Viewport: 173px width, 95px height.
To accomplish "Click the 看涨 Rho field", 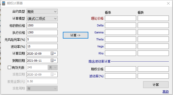I will coord(121,53).
